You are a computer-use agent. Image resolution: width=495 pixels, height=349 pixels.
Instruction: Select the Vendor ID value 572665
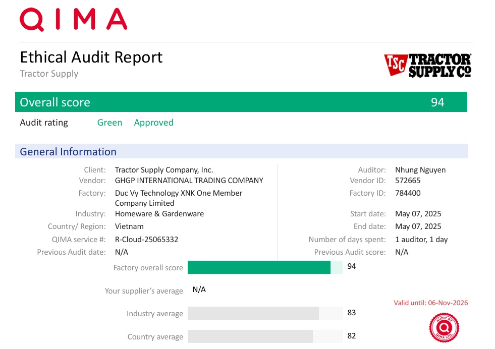click(408, 180)
